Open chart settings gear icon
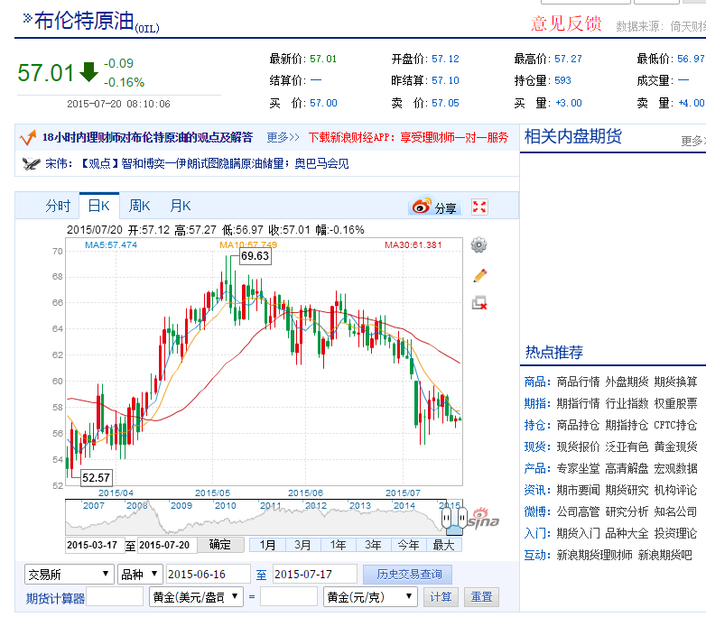Image resolution: width=706 pixels, height=617 pixels. pos(478,244)
